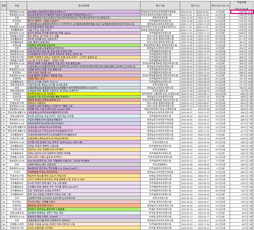Click cell '미래교육 핵심 키워드, ChatGPT'
The width and height of the screenshot is (254, 230).
tap(83, 217)
